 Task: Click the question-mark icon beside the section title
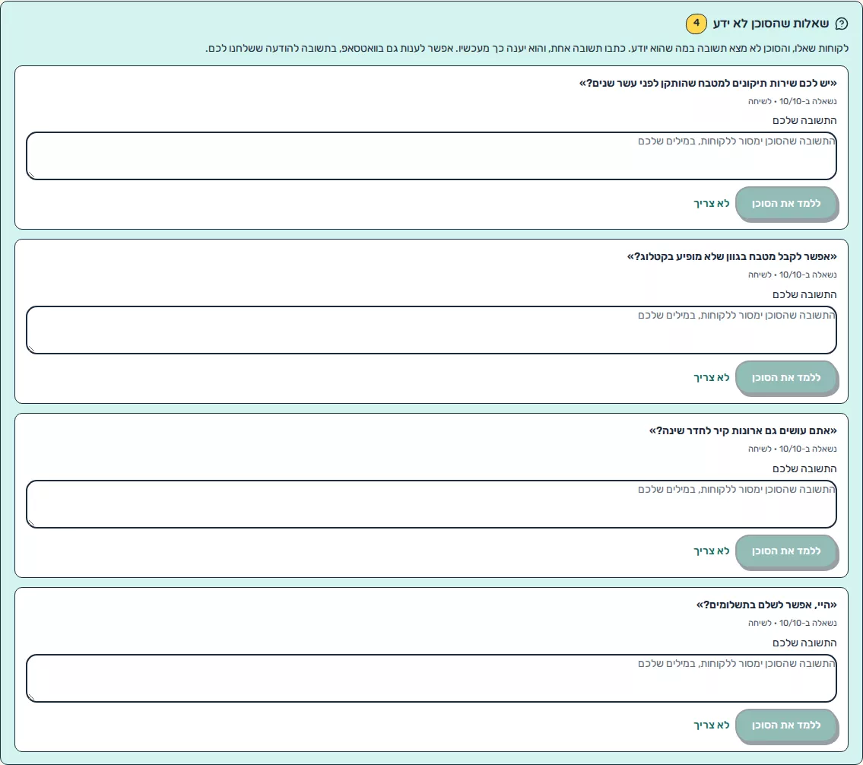pos(842,24)
